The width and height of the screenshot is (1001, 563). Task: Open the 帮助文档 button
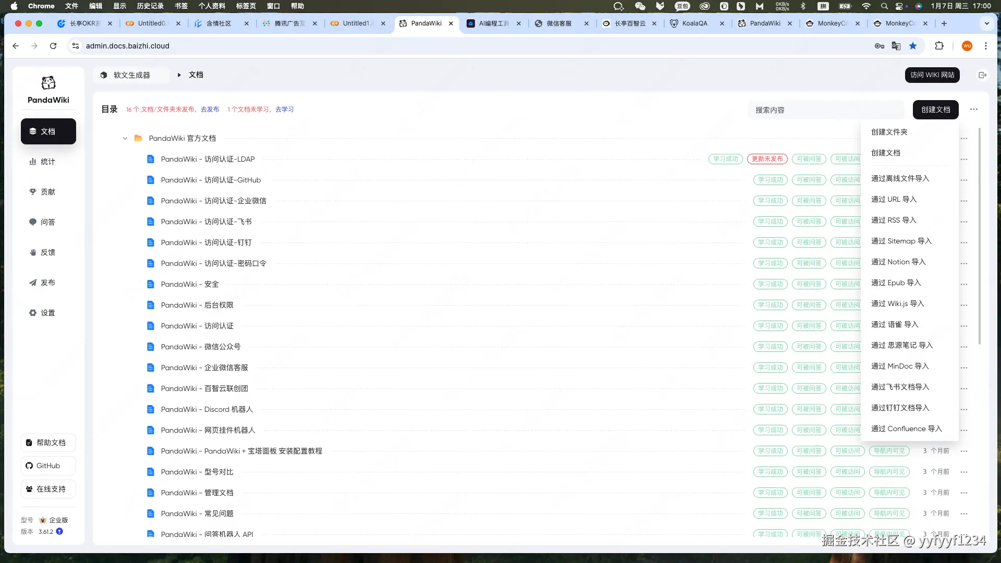pos(48,443)
